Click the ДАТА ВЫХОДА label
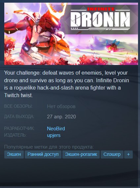 (19, 116)
